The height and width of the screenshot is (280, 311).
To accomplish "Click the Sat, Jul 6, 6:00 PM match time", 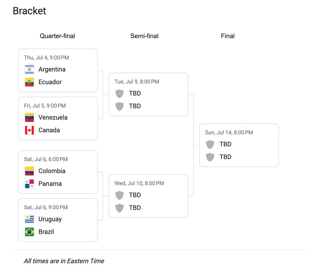I will pos(46,159).
